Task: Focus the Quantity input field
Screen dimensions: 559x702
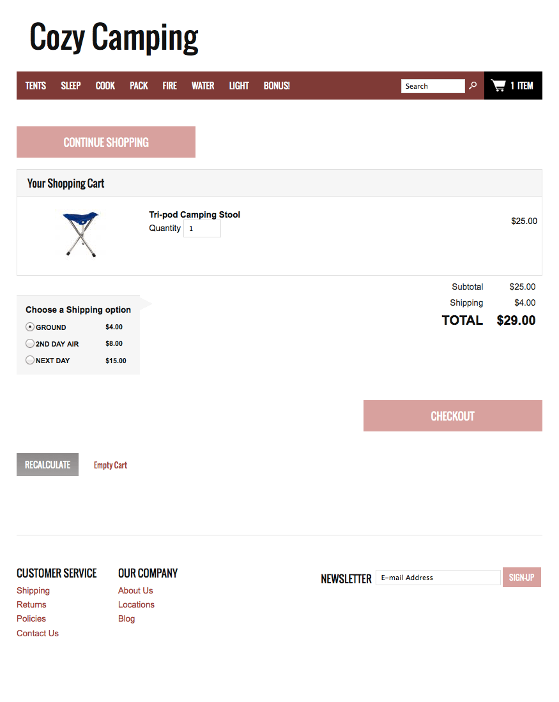Action: click(x=202, y=228)
